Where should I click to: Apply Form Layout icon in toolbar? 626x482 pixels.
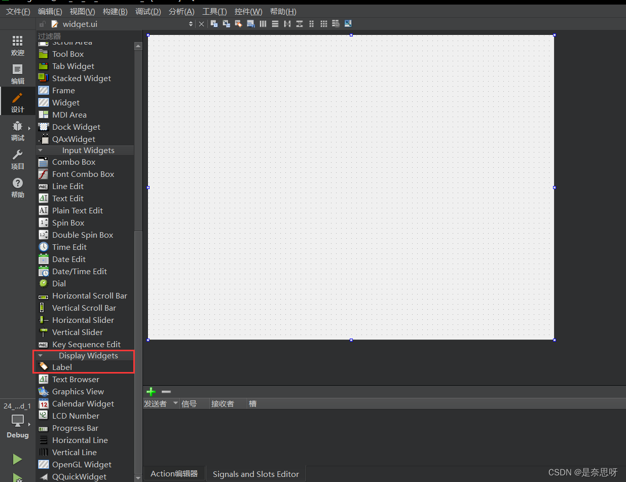[x=311, y=24]
